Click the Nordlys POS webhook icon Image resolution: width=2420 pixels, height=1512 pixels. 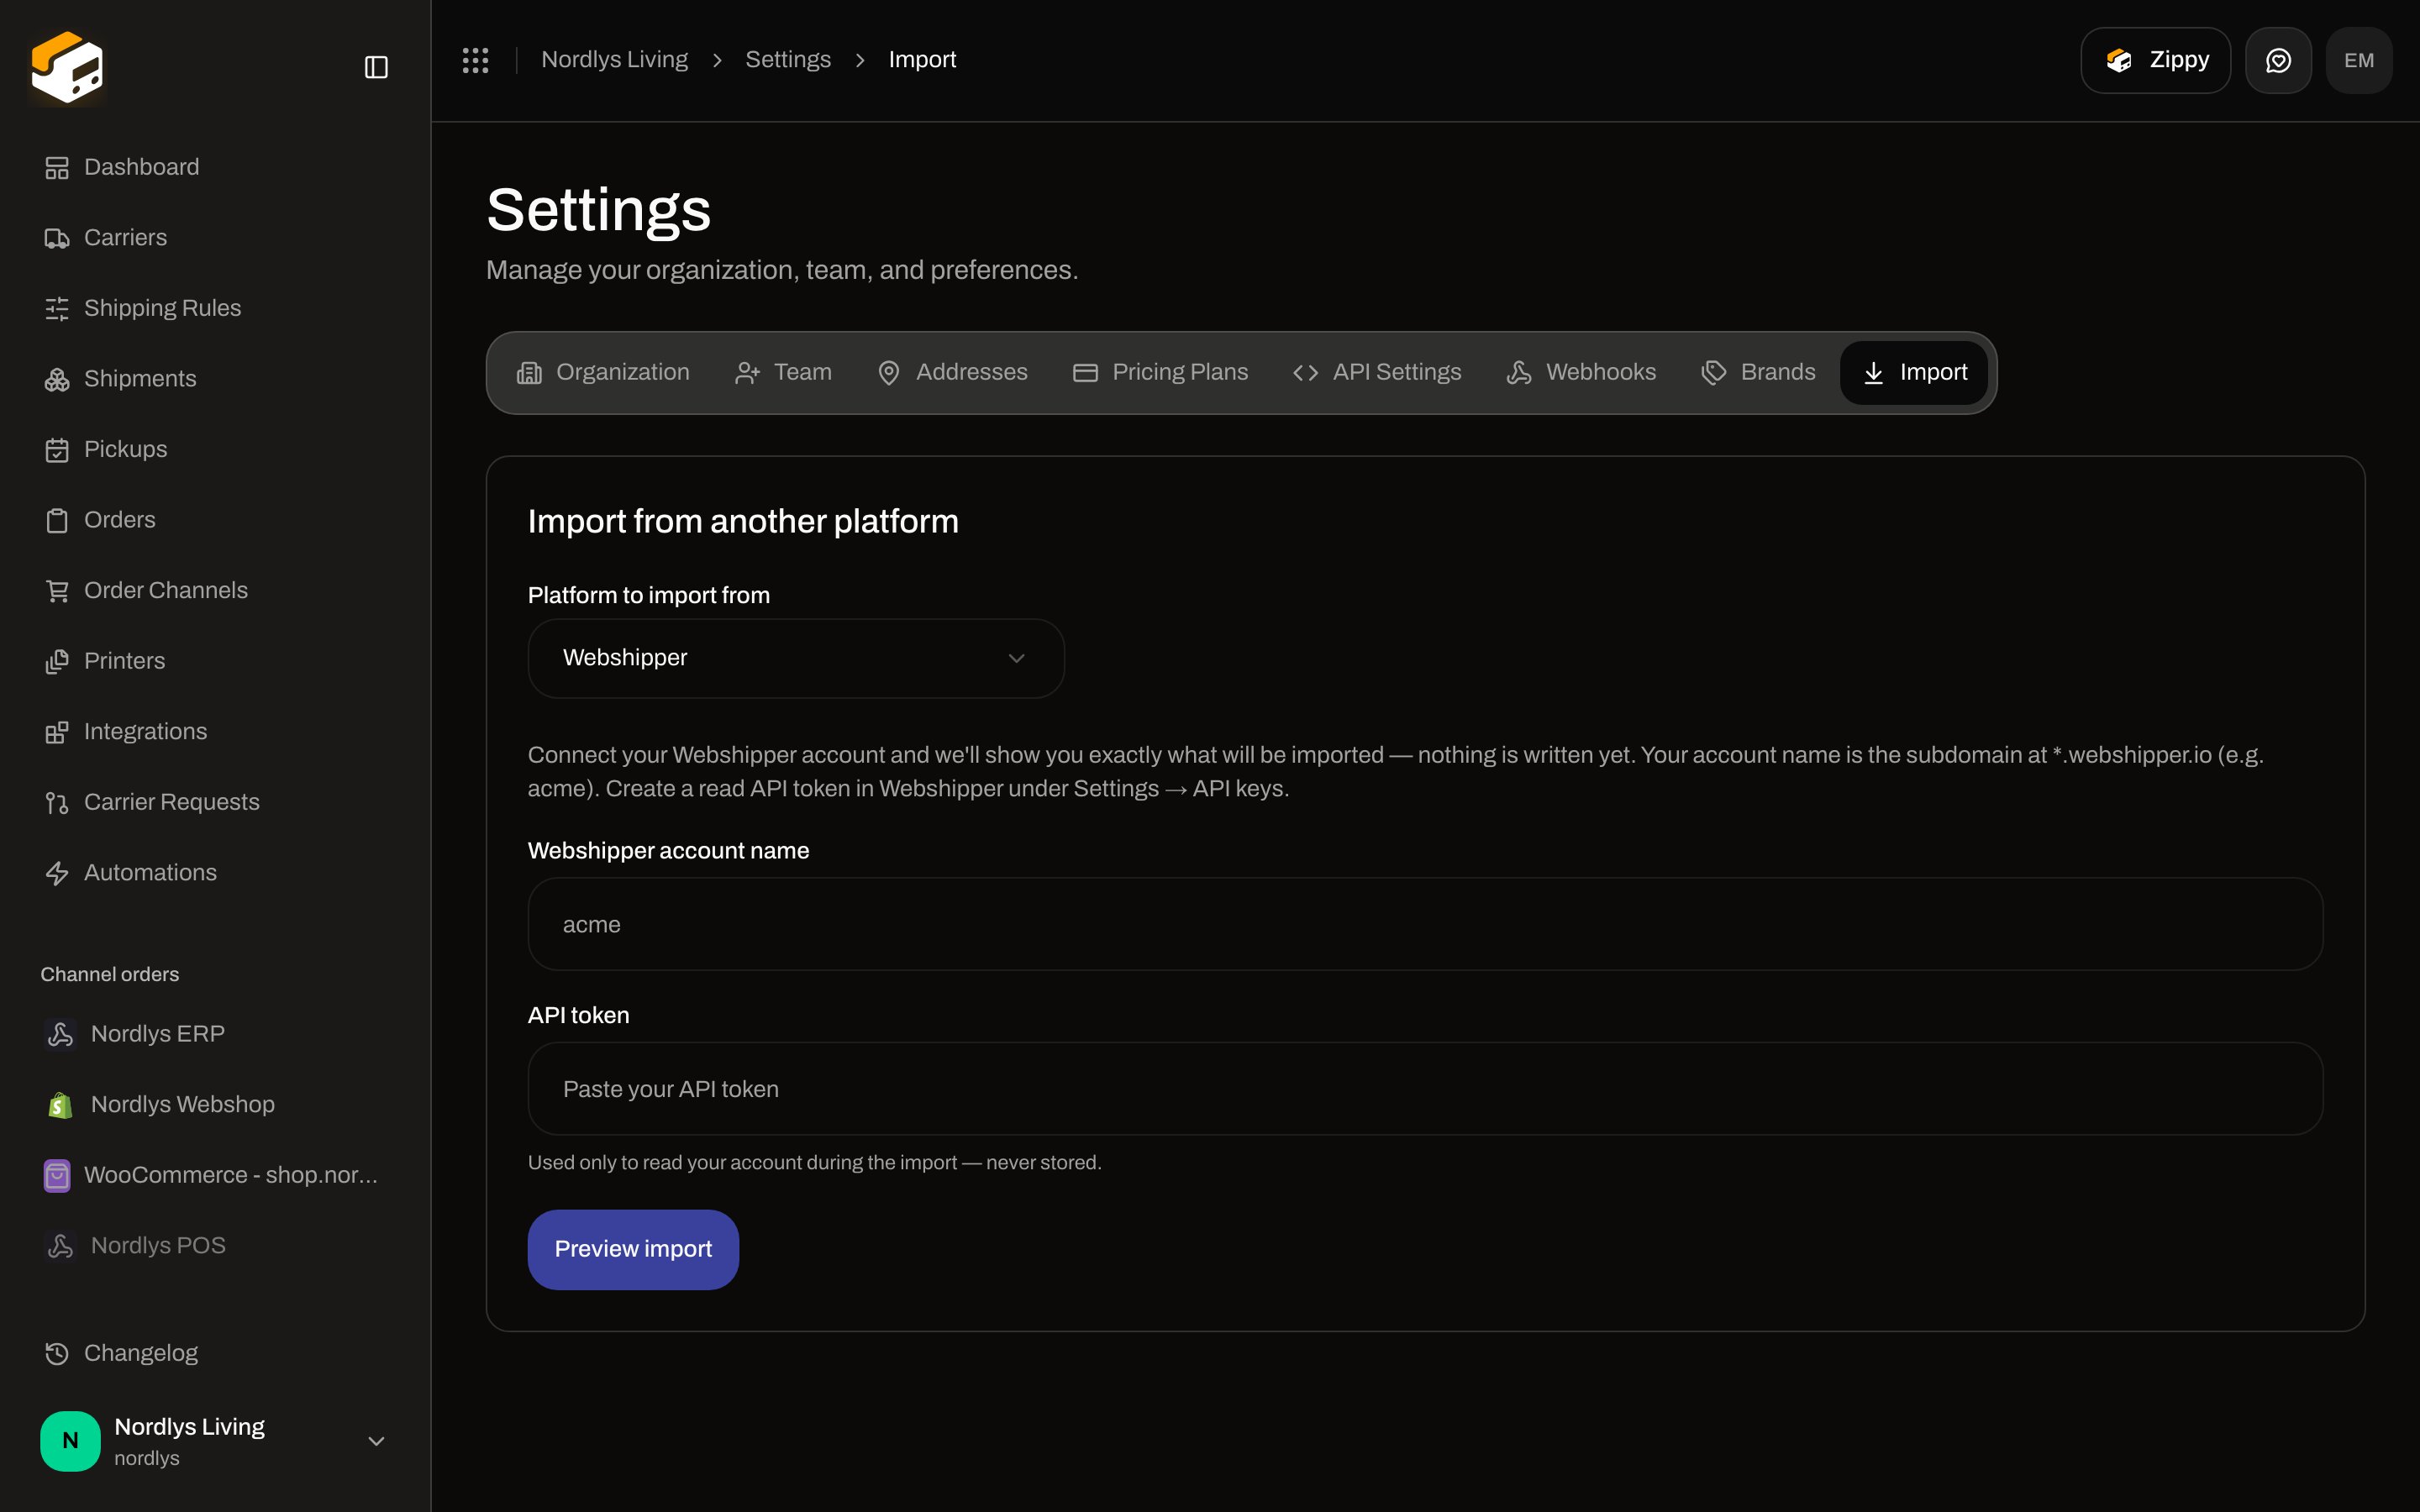click(x=60, y=1246)
